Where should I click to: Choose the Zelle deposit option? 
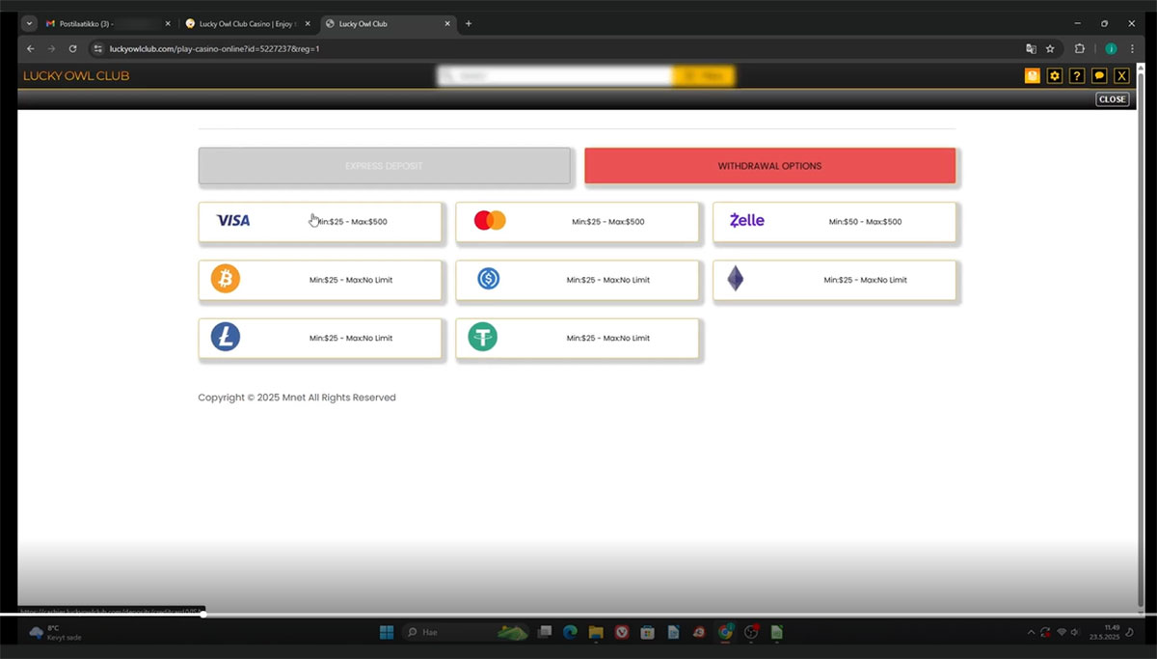pos(835,222)
